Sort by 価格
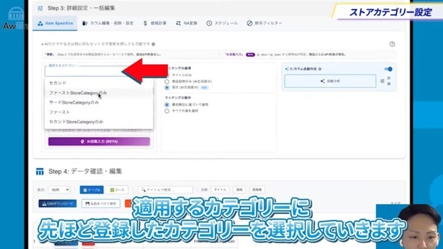This screenshot has height=249, width=443. click(x=239, y=190)
